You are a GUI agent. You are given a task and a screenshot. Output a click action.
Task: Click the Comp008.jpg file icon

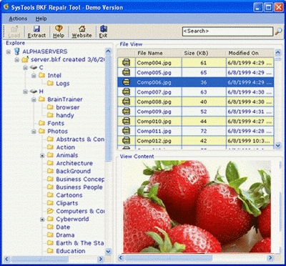[x=126, y=102]
